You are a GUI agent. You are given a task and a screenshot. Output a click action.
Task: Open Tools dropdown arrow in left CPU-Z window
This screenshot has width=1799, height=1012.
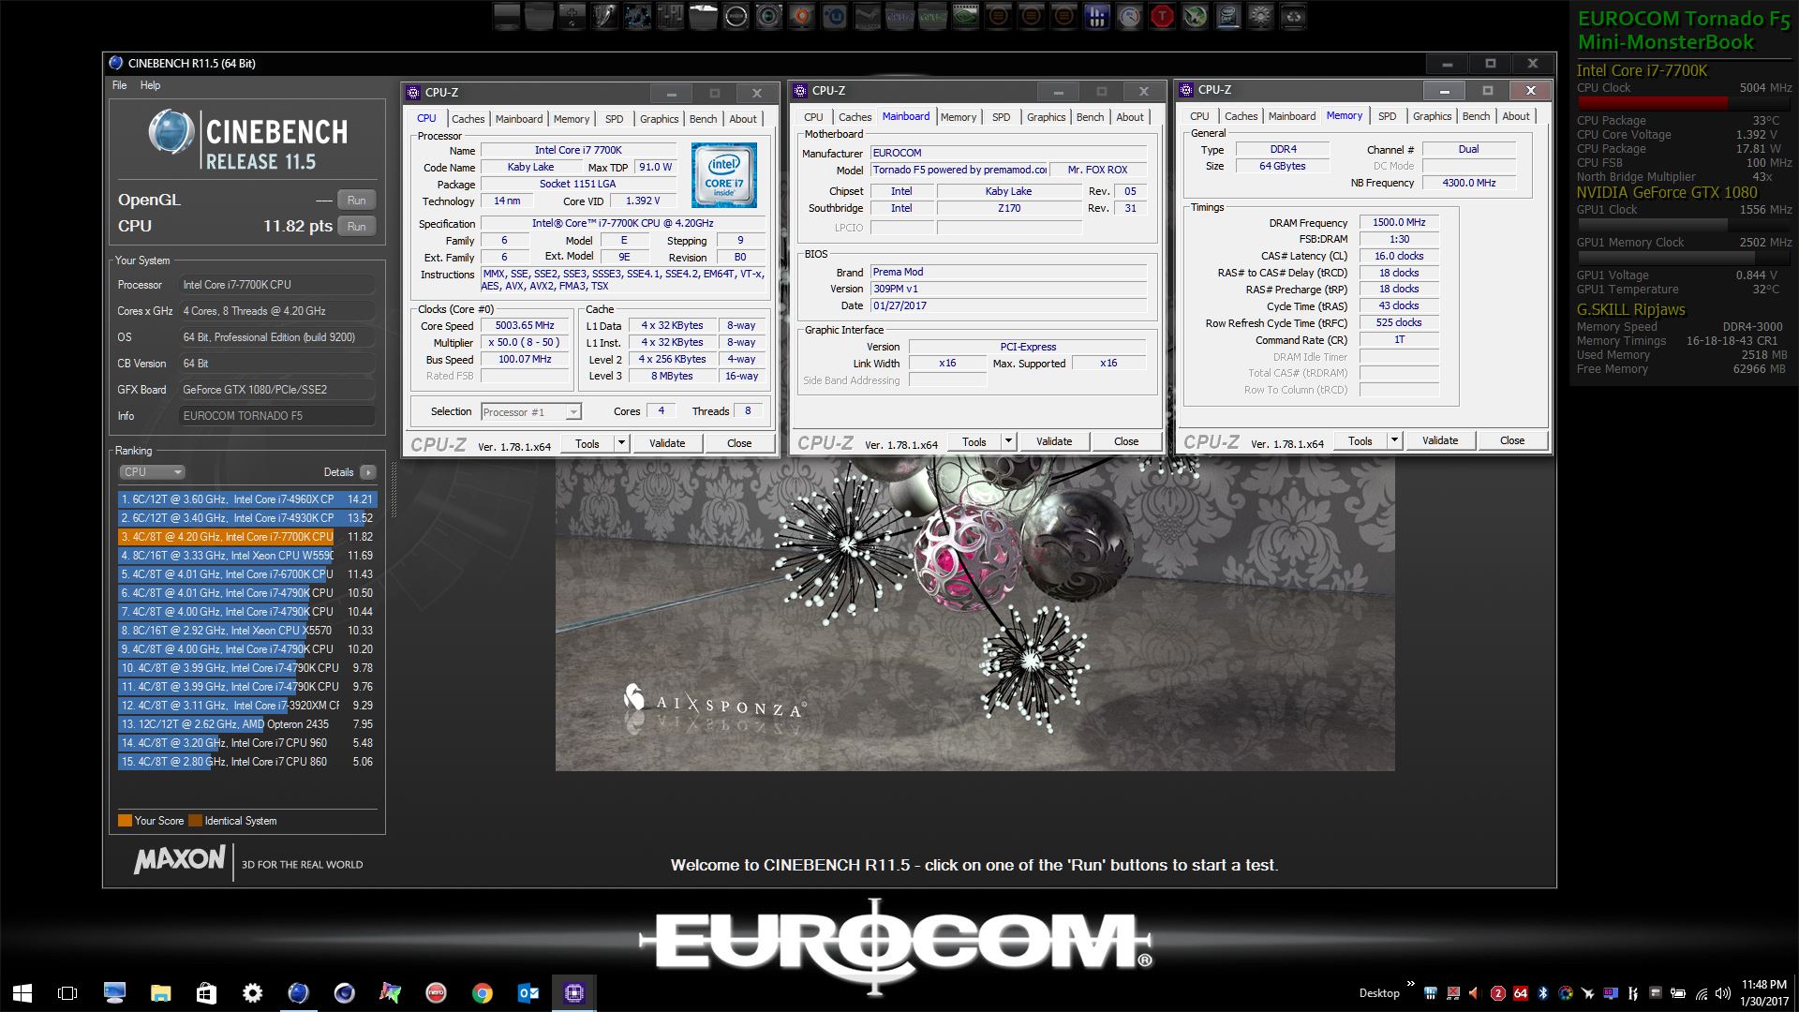click(620, 443)
